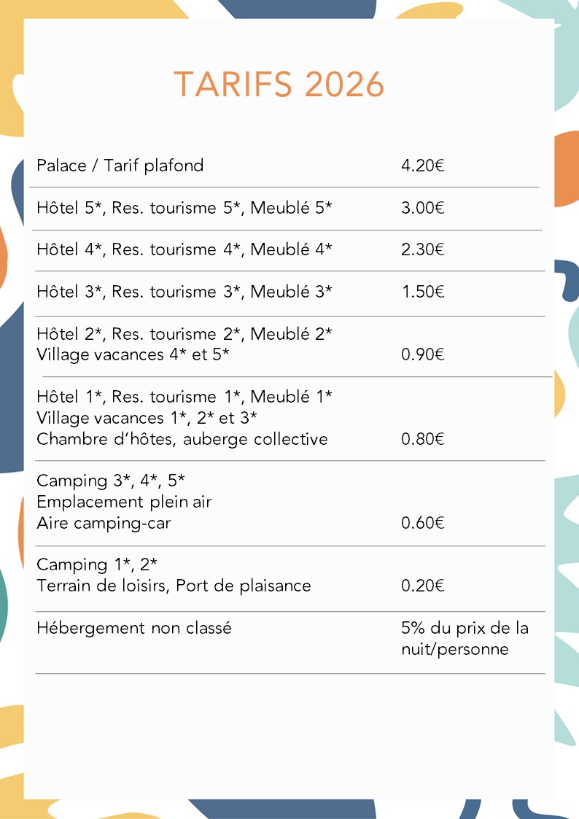Select Village vacances 4* et 5* text

tap(133, 354)
